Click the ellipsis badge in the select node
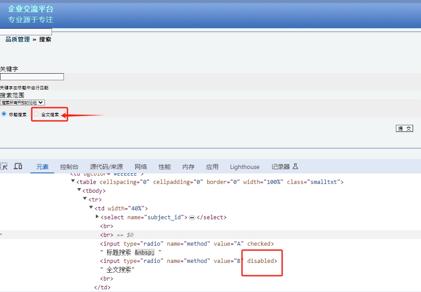Viewport: 421px width, 292px height. (x=192, y=217)
